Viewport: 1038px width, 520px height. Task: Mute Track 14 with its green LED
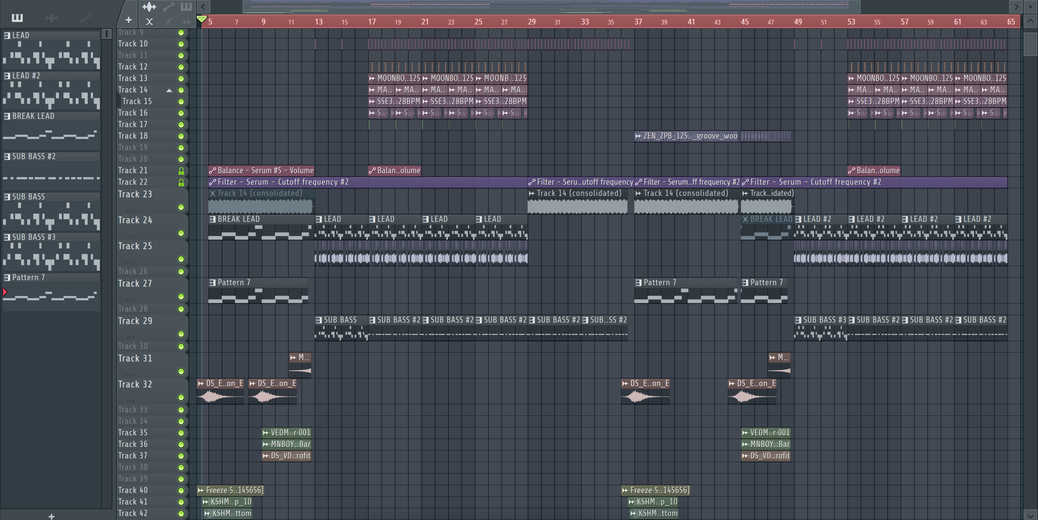click(x=181, y=90)
